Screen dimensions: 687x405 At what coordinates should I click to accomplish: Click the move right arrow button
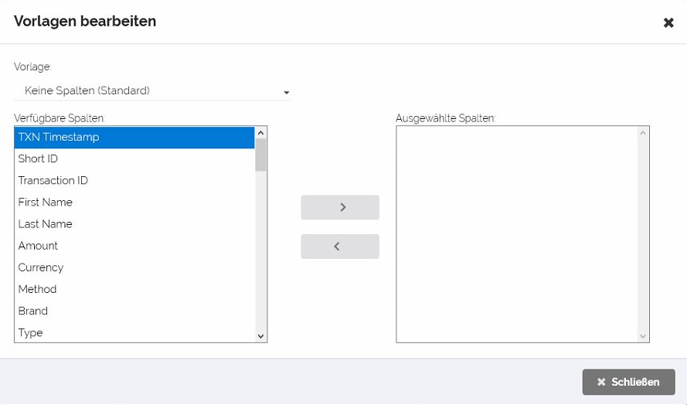pos(340,207)
